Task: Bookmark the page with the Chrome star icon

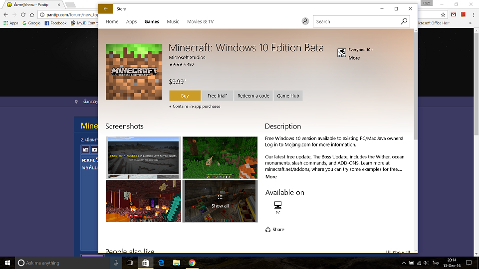Action: coord(443,14)
